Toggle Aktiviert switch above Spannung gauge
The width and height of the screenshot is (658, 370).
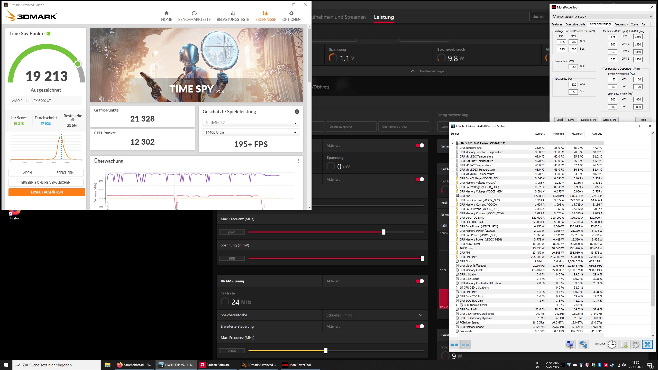pos(420,145)
